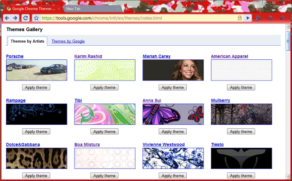Viewport: 292px width, 181px height.
Task: Click the vertical scrollbar thumb
Action: [288, 41]
